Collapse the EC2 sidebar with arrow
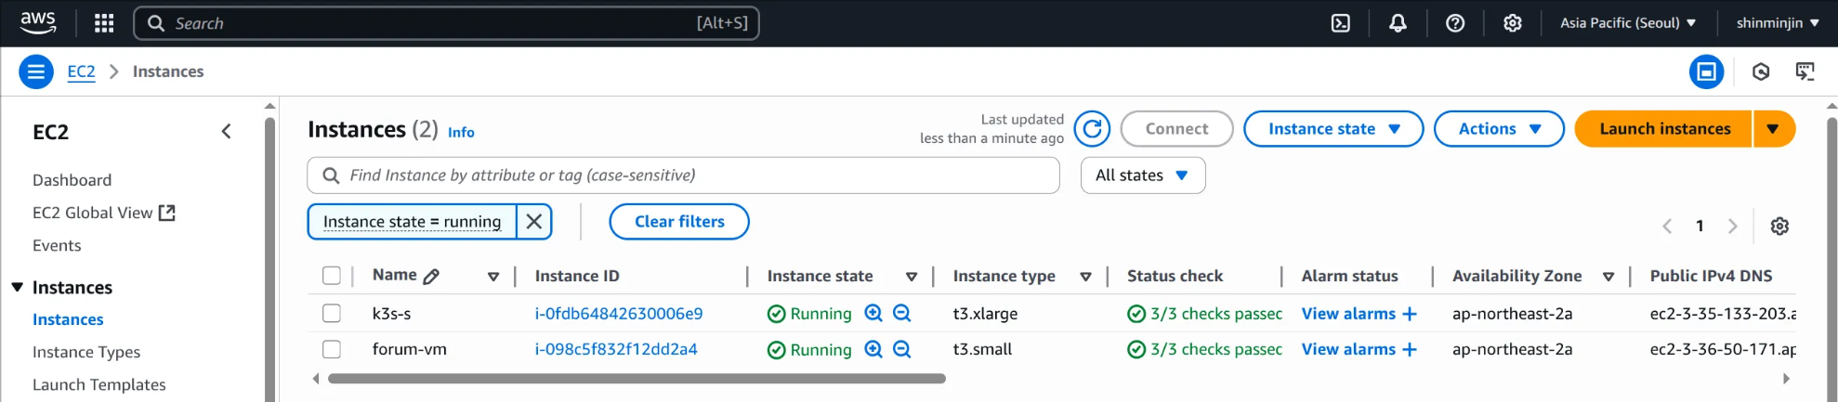 click(226, 131)
